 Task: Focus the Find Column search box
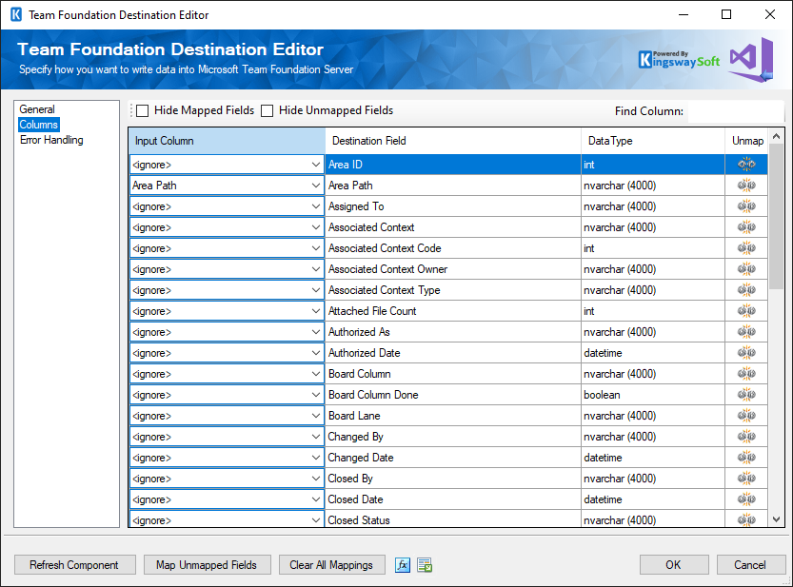coord(735,111)
